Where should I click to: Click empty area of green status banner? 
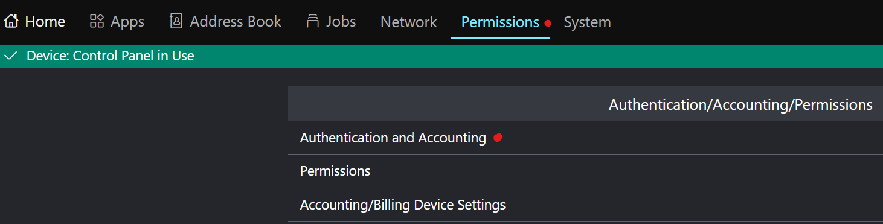(538, 56)
